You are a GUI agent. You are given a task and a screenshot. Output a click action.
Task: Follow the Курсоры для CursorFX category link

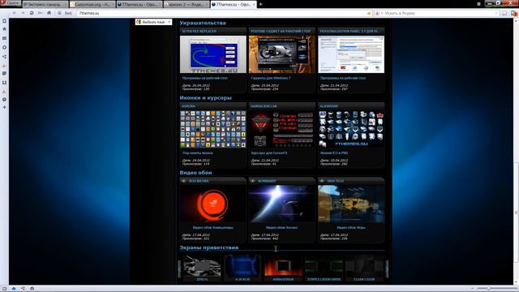point(269,153)
